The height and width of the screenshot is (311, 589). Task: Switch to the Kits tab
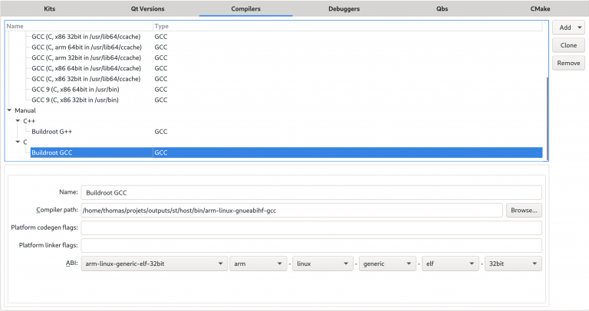tap(49, 8)
